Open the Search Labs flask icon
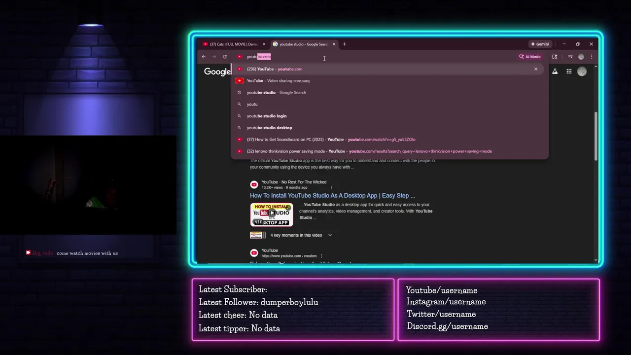631x355 pixels. point(555,71)
